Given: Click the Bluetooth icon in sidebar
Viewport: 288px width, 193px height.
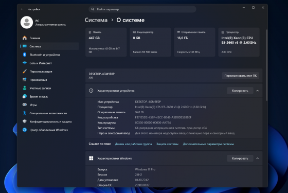Looking at the screenshot, I should click(x=25, y=55).
